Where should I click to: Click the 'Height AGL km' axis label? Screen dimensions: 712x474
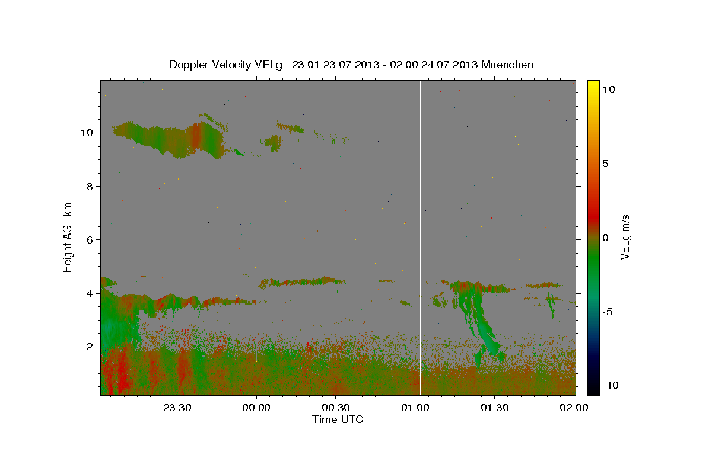68,236
